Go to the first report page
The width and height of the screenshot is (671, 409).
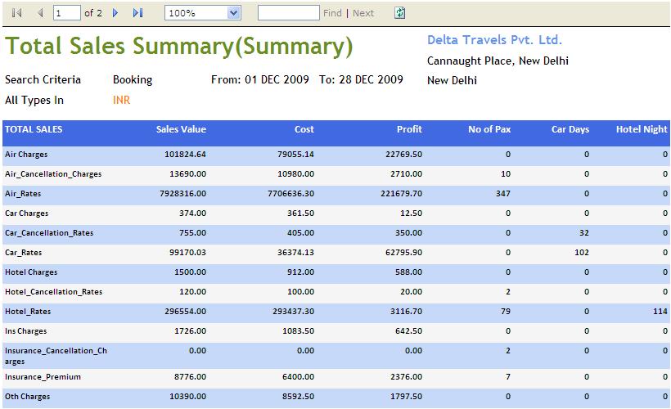(x=16, y=13)
